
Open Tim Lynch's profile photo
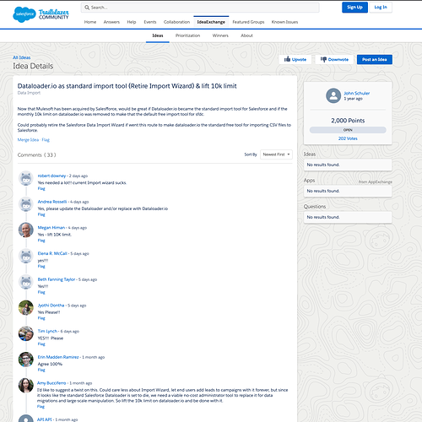(x=26, y=333)
